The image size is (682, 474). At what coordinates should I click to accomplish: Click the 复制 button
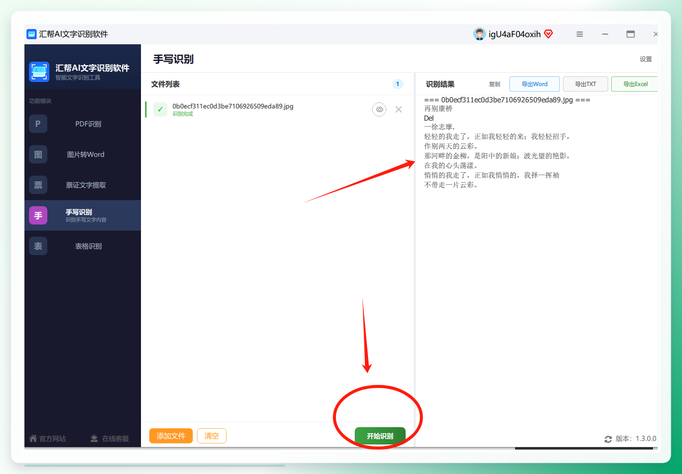coord(495,84)
